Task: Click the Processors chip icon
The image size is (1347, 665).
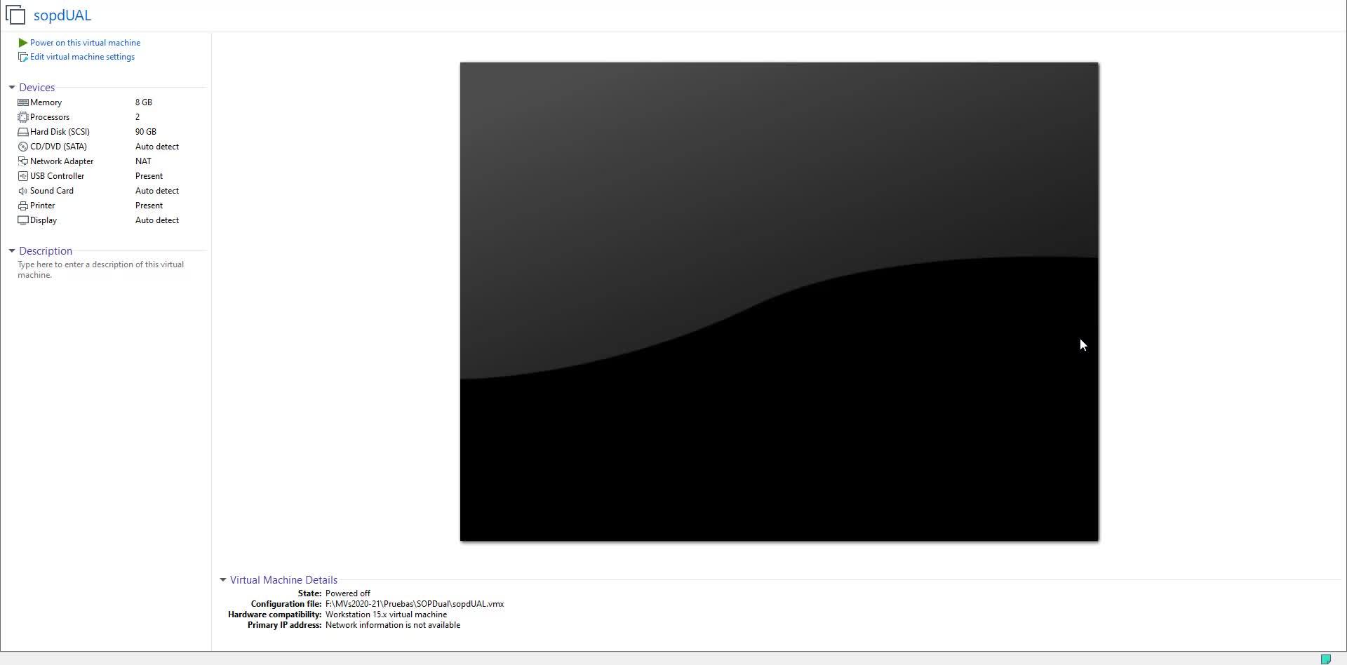Action: tap(23, 117)
